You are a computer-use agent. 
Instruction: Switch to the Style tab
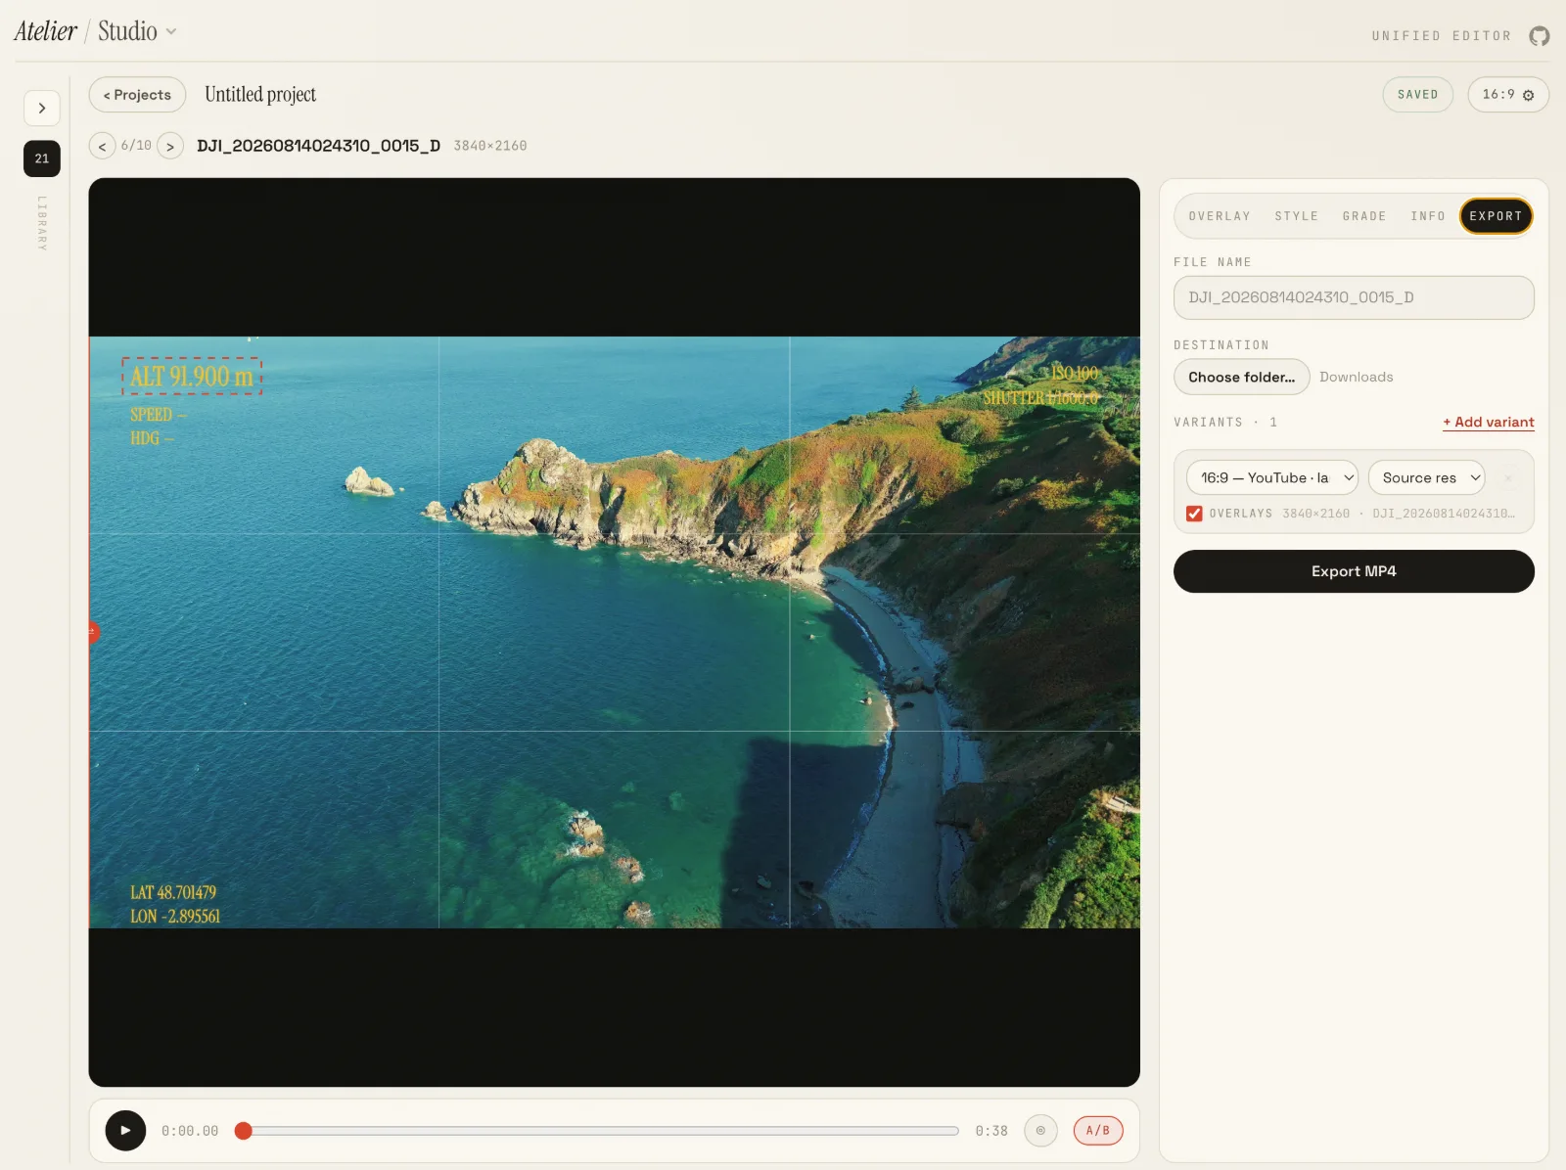1296,216
